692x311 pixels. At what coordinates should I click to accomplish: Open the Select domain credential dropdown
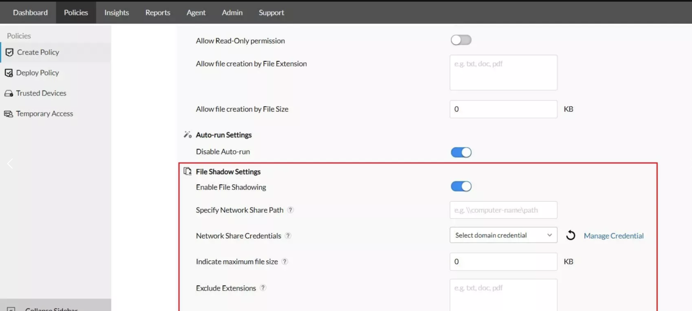[x=503, y=235]
